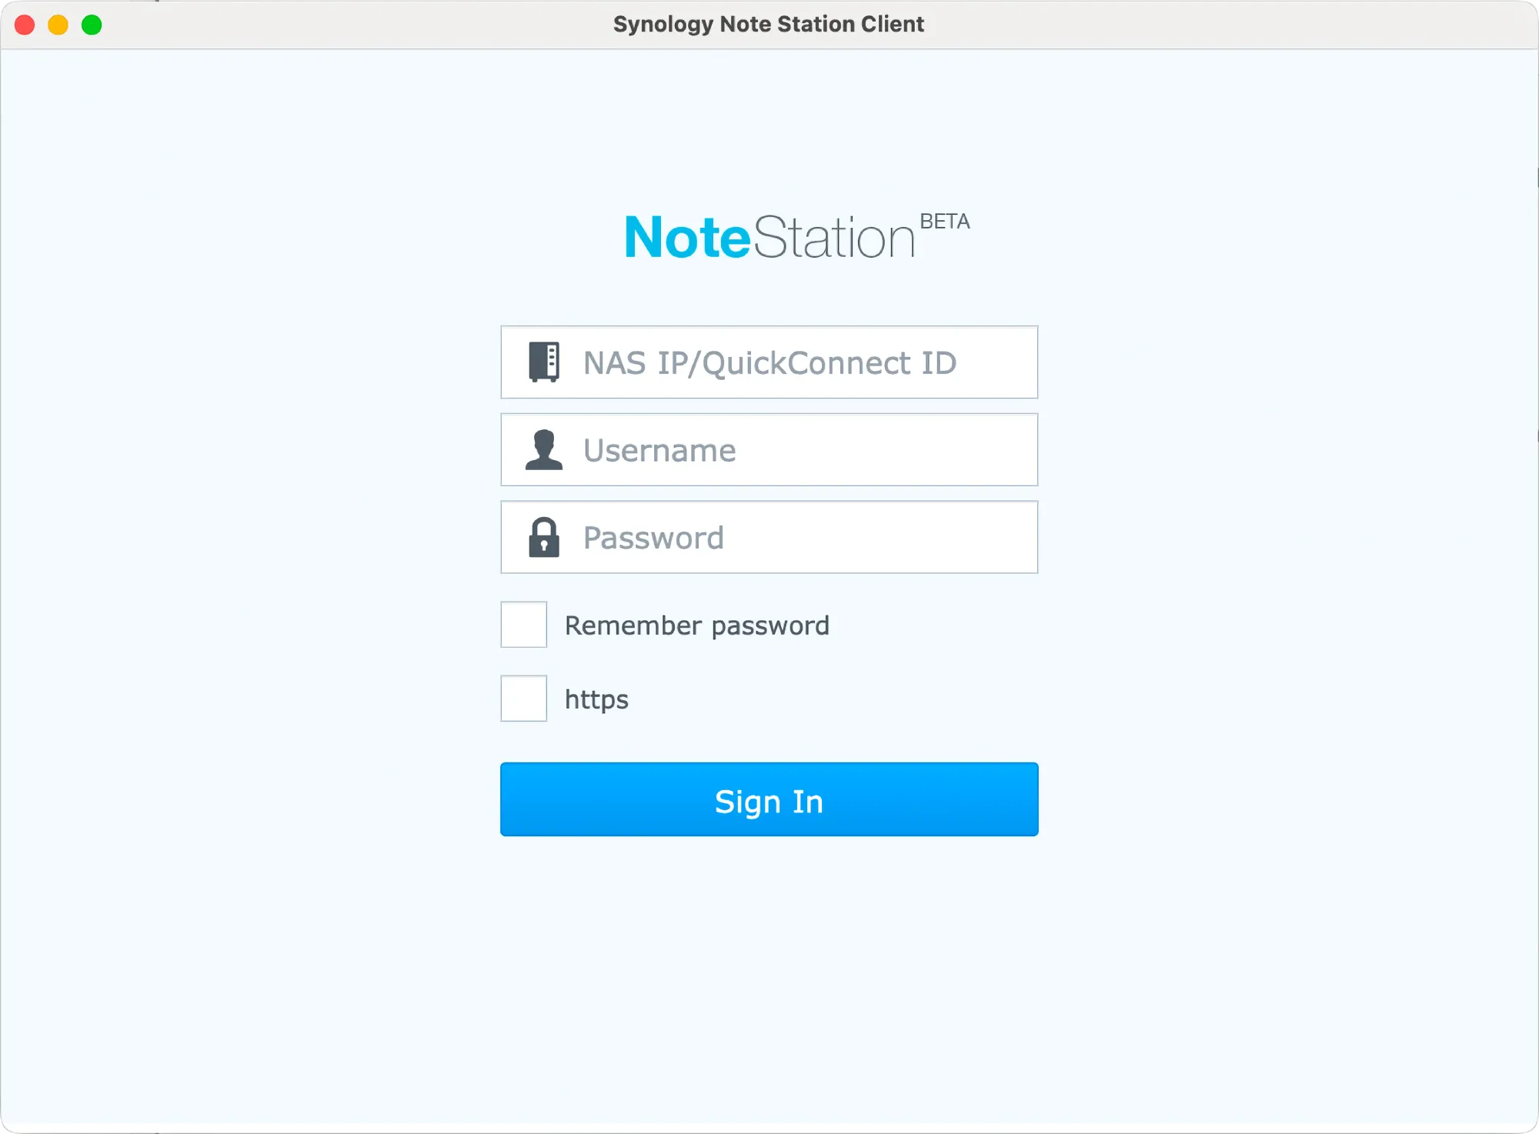Click the Synology Note Station Client title

click(x=768, y=25)
